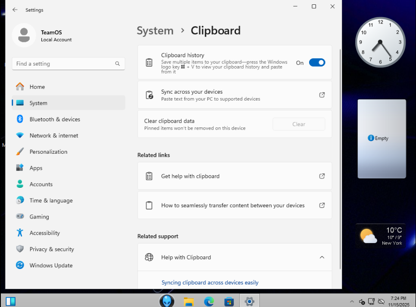The width and height of the screenshot is (416, 307).
Task: Go to Privacy & security settings
Action: [x=52, y=249]
